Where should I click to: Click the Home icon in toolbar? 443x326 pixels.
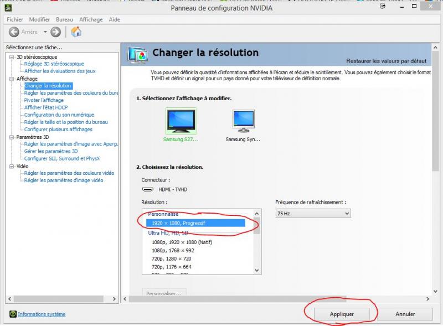coord(76,32)
